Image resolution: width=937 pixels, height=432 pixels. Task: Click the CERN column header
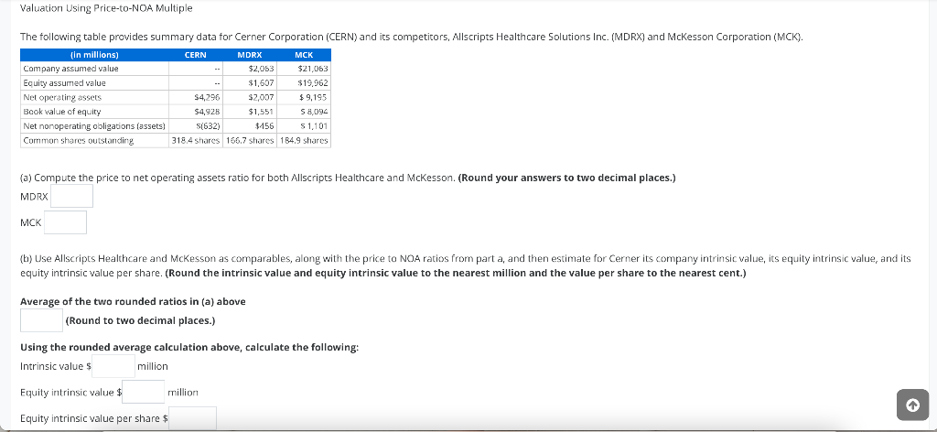(x=196, y=55)
